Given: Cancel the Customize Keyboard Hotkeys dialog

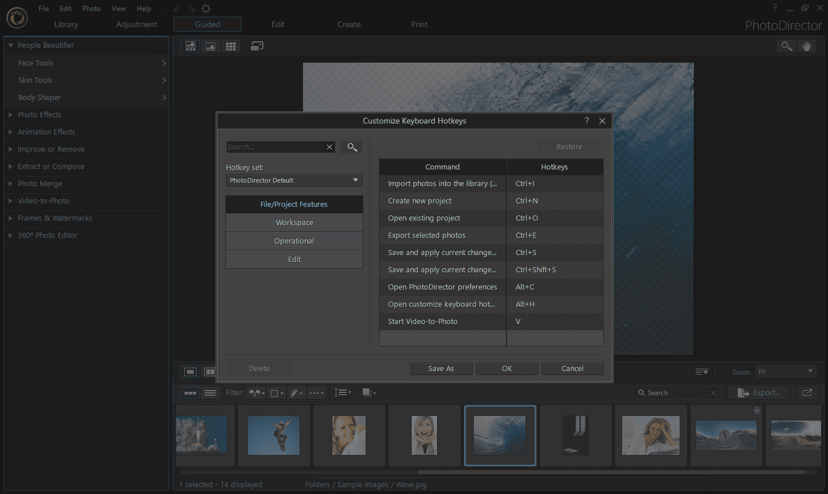Looking at the screenshot, I should point(572,369).
